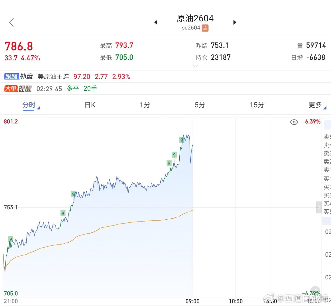This screenshot has width=331, height=306.
Task: Switch to the 1分 chart tab
Action: coord(145,105)
